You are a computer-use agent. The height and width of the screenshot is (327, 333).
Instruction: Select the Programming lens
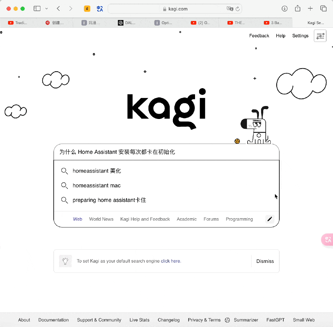[239, 219]
